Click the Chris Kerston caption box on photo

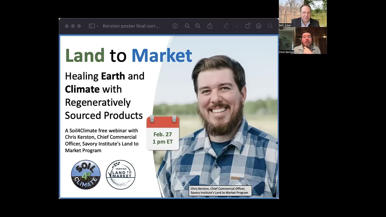point(220,191)
